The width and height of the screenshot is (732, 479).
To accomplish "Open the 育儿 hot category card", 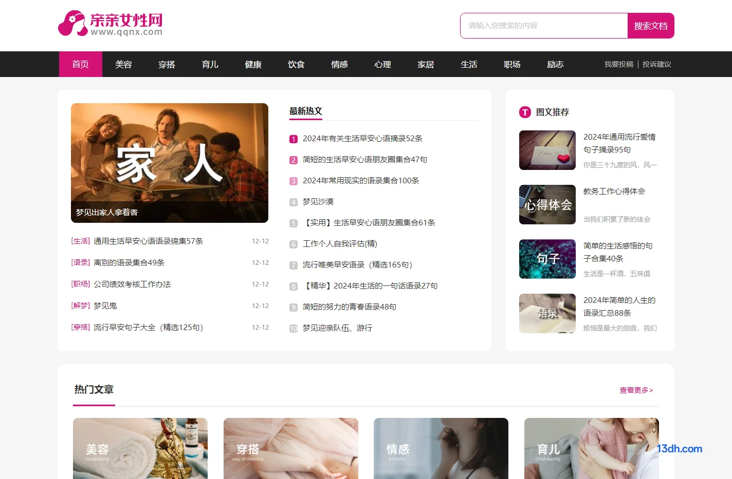I will coord(592,449).
